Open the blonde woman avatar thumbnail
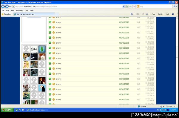Viewport: 179px width, 118px height. tap(26, 65)
